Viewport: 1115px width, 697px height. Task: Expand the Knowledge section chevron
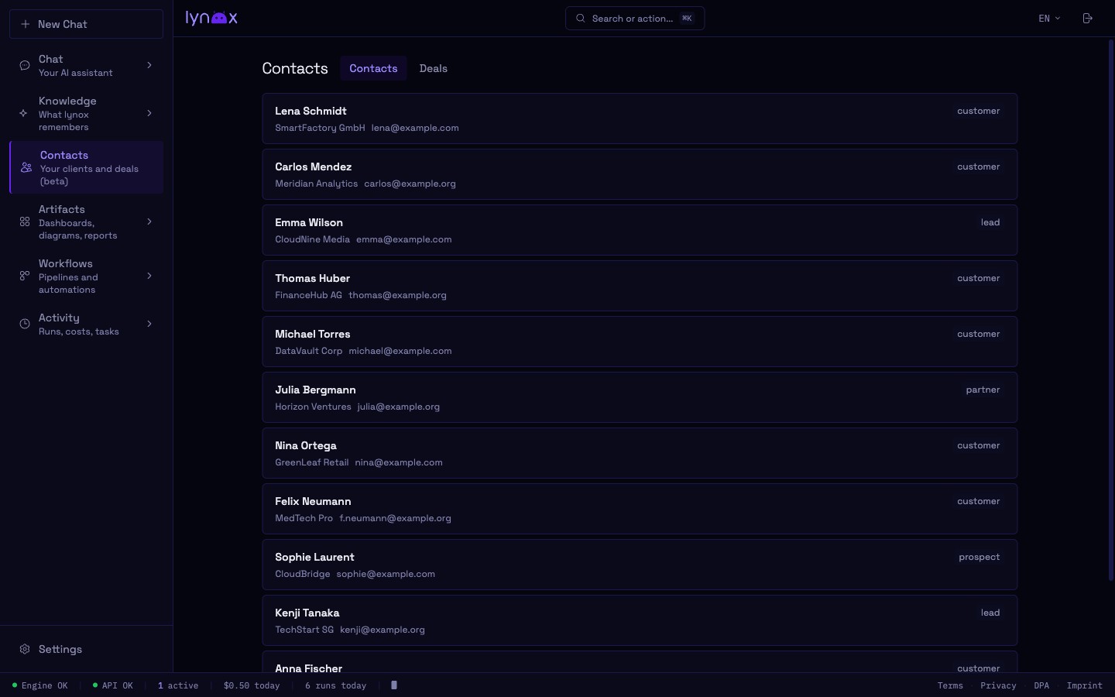(149, 114)
